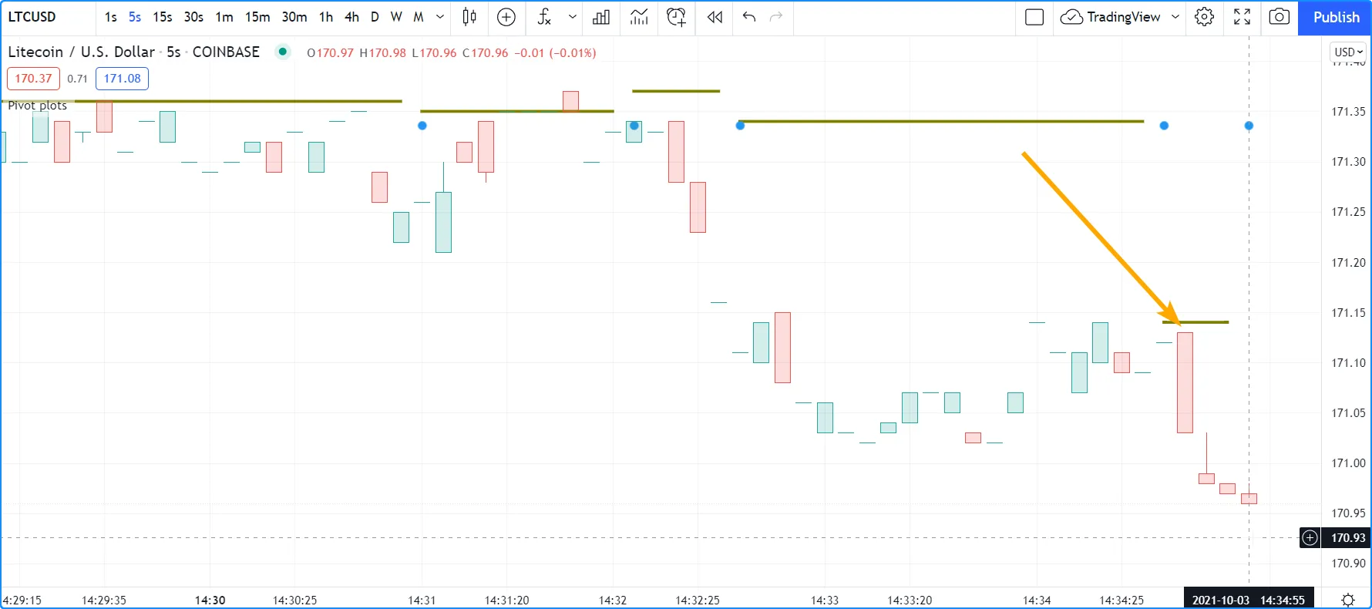Toggle the green market status dot
The width and height of the screenshot is (1372, 609).
click(x=283, y=52)
